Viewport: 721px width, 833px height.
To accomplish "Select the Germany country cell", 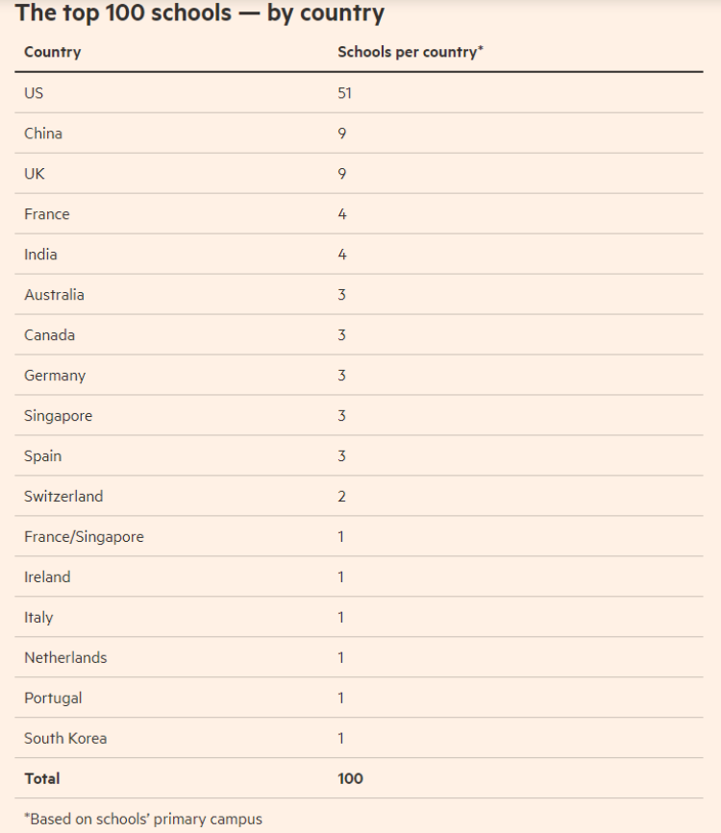I will [x=55, y=376].
